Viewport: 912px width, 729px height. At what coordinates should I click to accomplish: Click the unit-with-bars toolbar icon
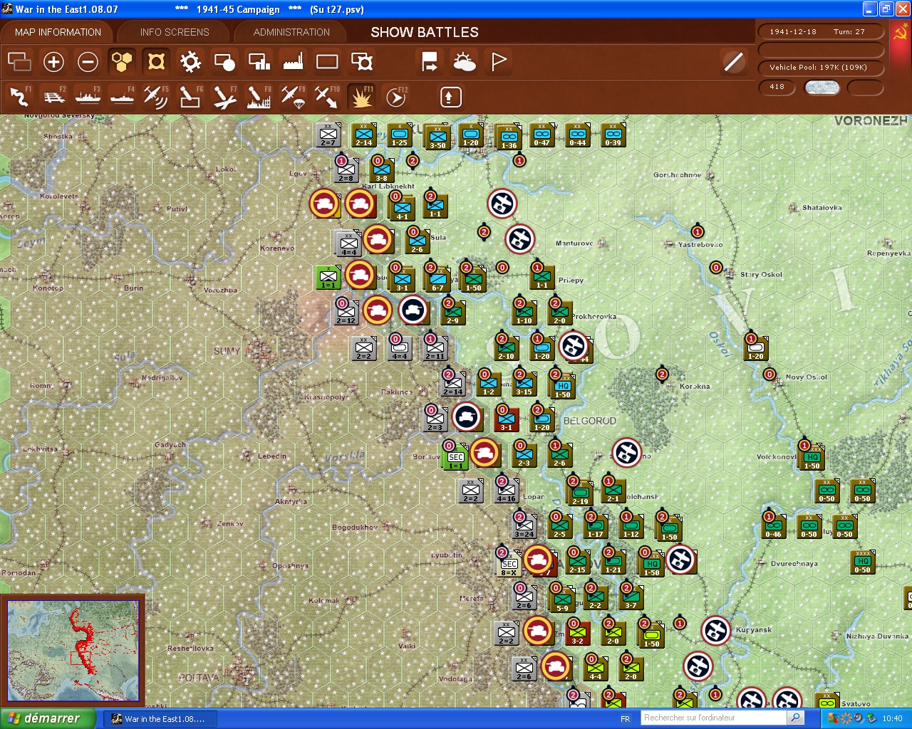pos(259,62)
